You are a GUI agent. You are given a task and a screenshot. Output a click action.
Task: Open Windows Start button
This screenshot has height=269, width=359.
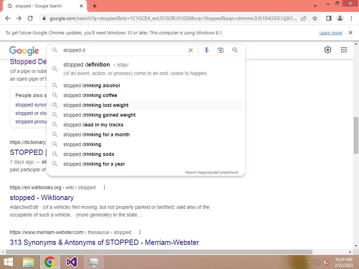[8, 262]
